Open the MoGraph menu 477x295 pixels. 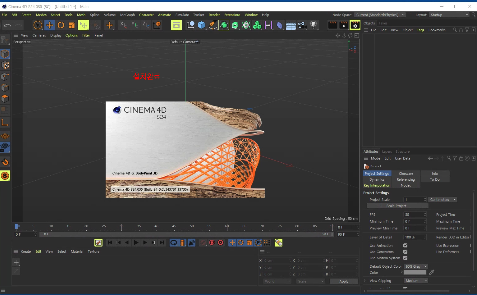click(127, 15)
